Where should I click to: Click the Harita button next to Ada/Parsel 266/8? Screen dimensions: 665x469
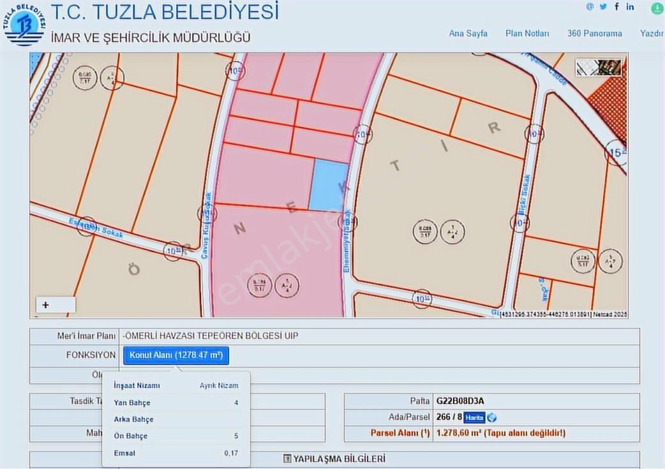pos(474,417)
